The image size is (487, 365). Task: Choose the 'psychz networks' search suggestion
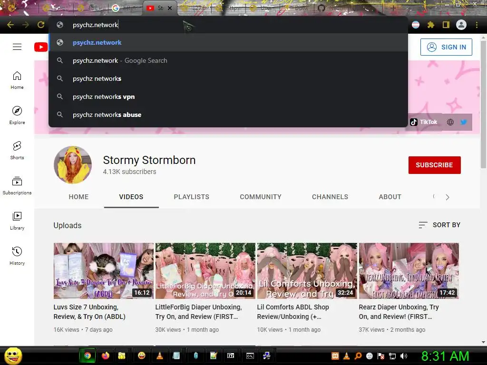point(228,78)
